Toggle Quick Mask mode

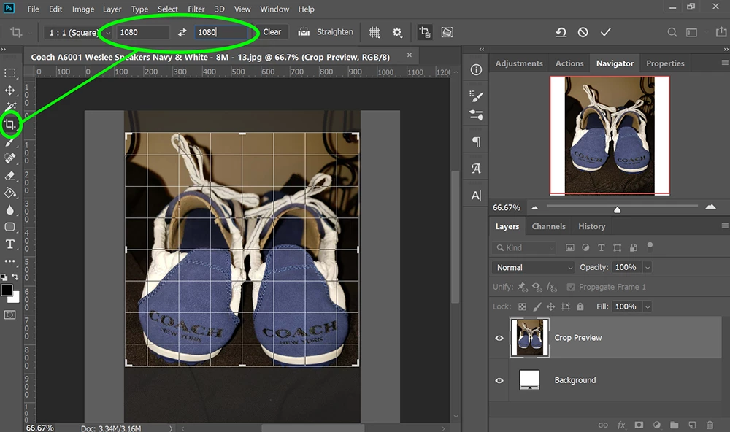pos(9,315)
